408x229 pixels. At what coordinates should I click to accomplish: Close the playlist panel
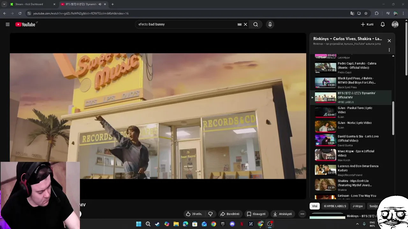pyautogui.click(x=389, y=41)
